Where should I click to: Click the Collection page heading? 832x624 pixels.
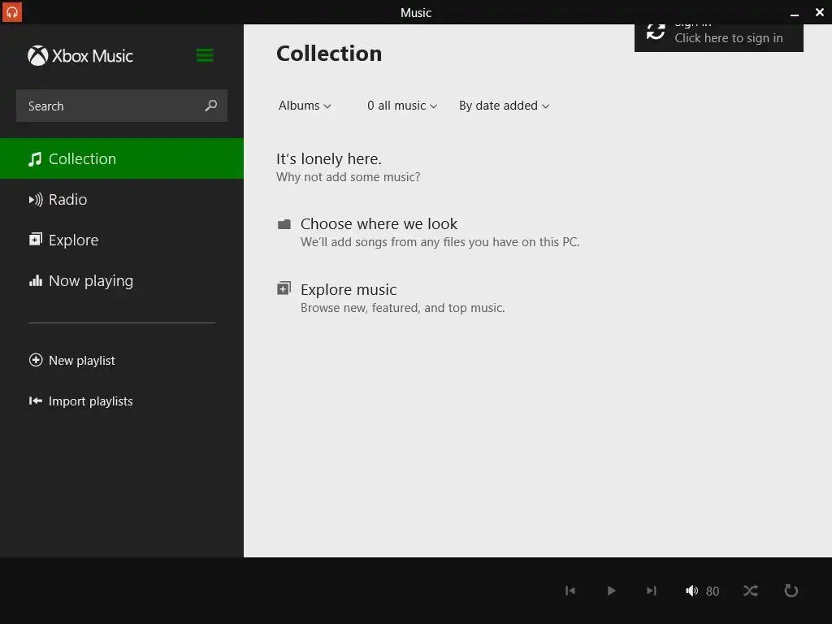coord(329,54)
